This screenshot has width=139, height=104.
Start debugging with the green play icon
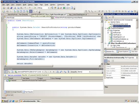click(35, 8)
